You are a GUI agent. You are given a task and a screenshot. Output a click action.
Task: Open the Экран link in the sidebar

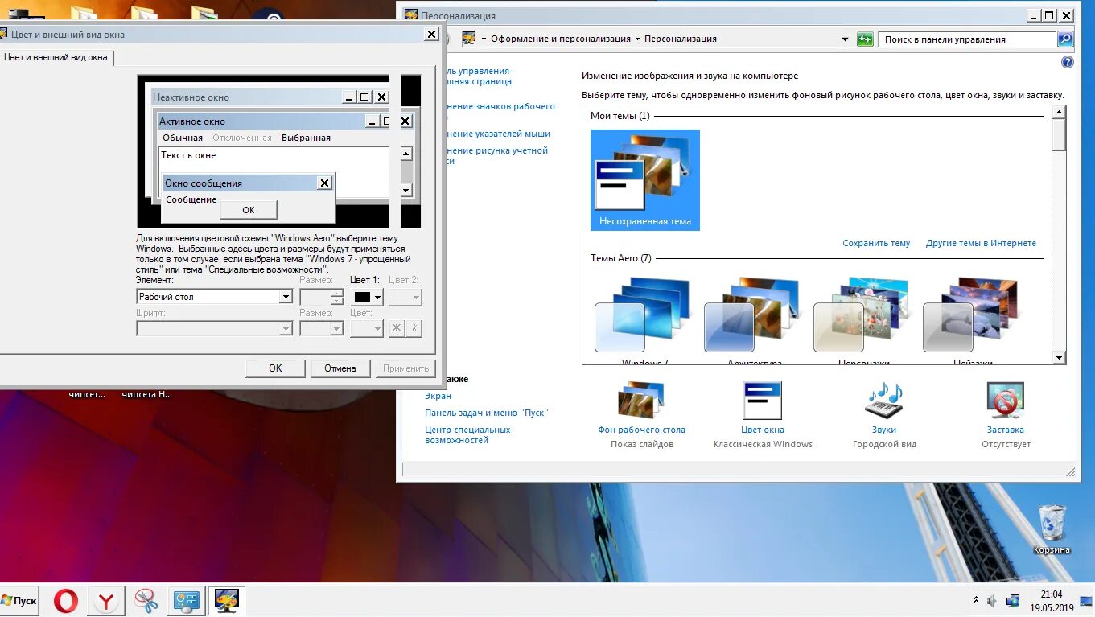438,396
